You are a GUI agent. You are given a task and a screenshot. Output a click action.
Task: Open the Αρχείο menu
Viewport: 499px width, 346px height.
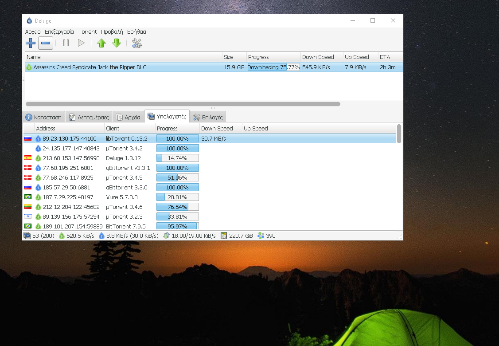33,32
